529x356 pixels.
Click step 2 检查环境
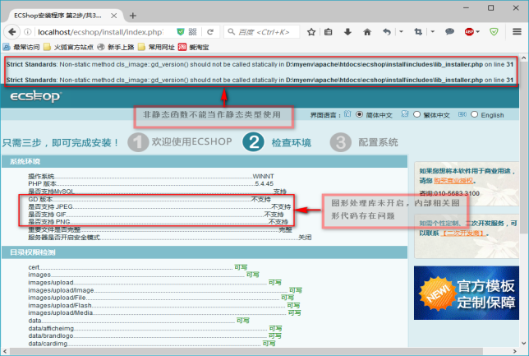[x=277, y=142]
